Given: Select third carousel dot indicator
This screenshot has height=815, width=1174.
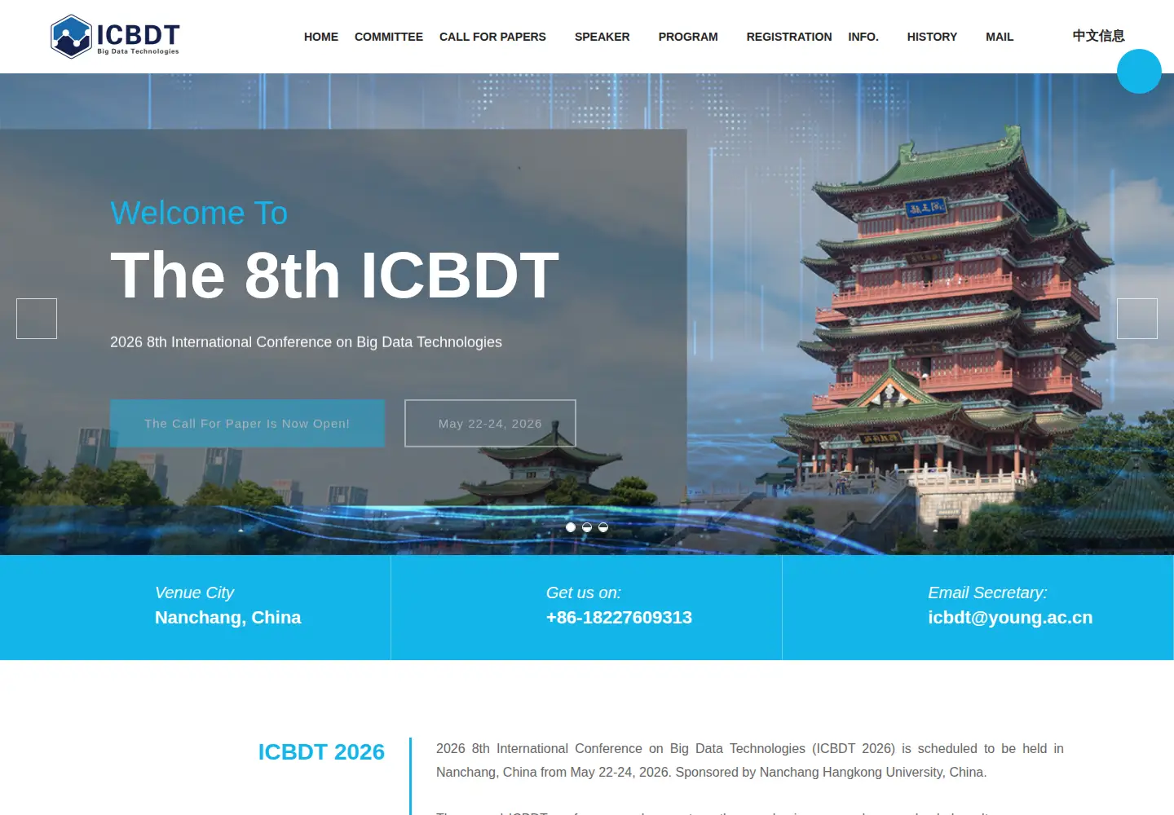Looking at the screenshot, I should [x=603, y=527].
